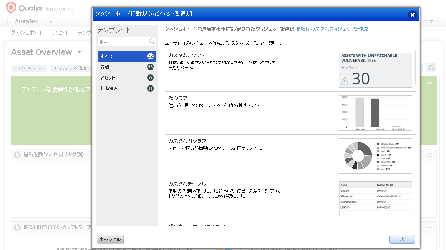This screenshot has height=250, width=446.
Task: Open the 最も危険なアセット widget menu icon
Action: pyautogui.click(x=429, y=155)
